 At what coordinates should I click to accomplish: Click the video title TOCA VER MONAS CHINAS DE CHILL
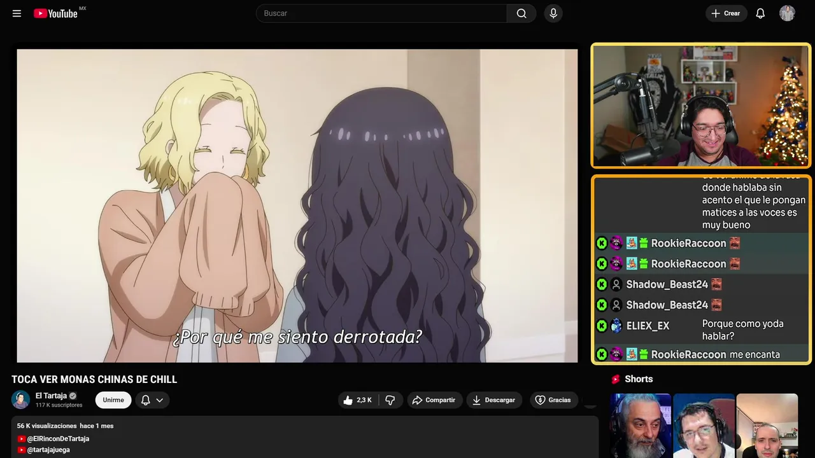tap(94, 380)
